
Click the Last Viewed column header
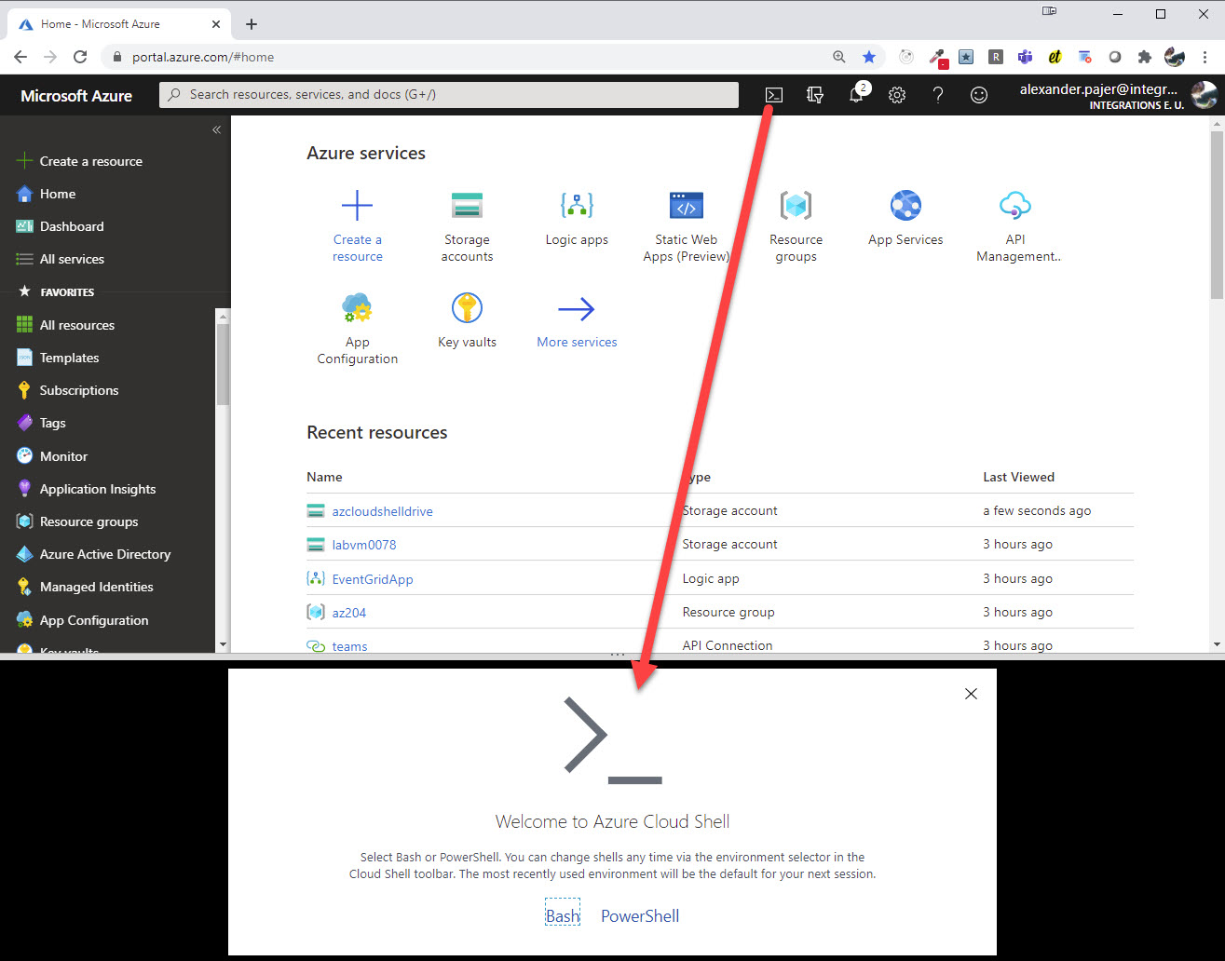(1018, 477)
